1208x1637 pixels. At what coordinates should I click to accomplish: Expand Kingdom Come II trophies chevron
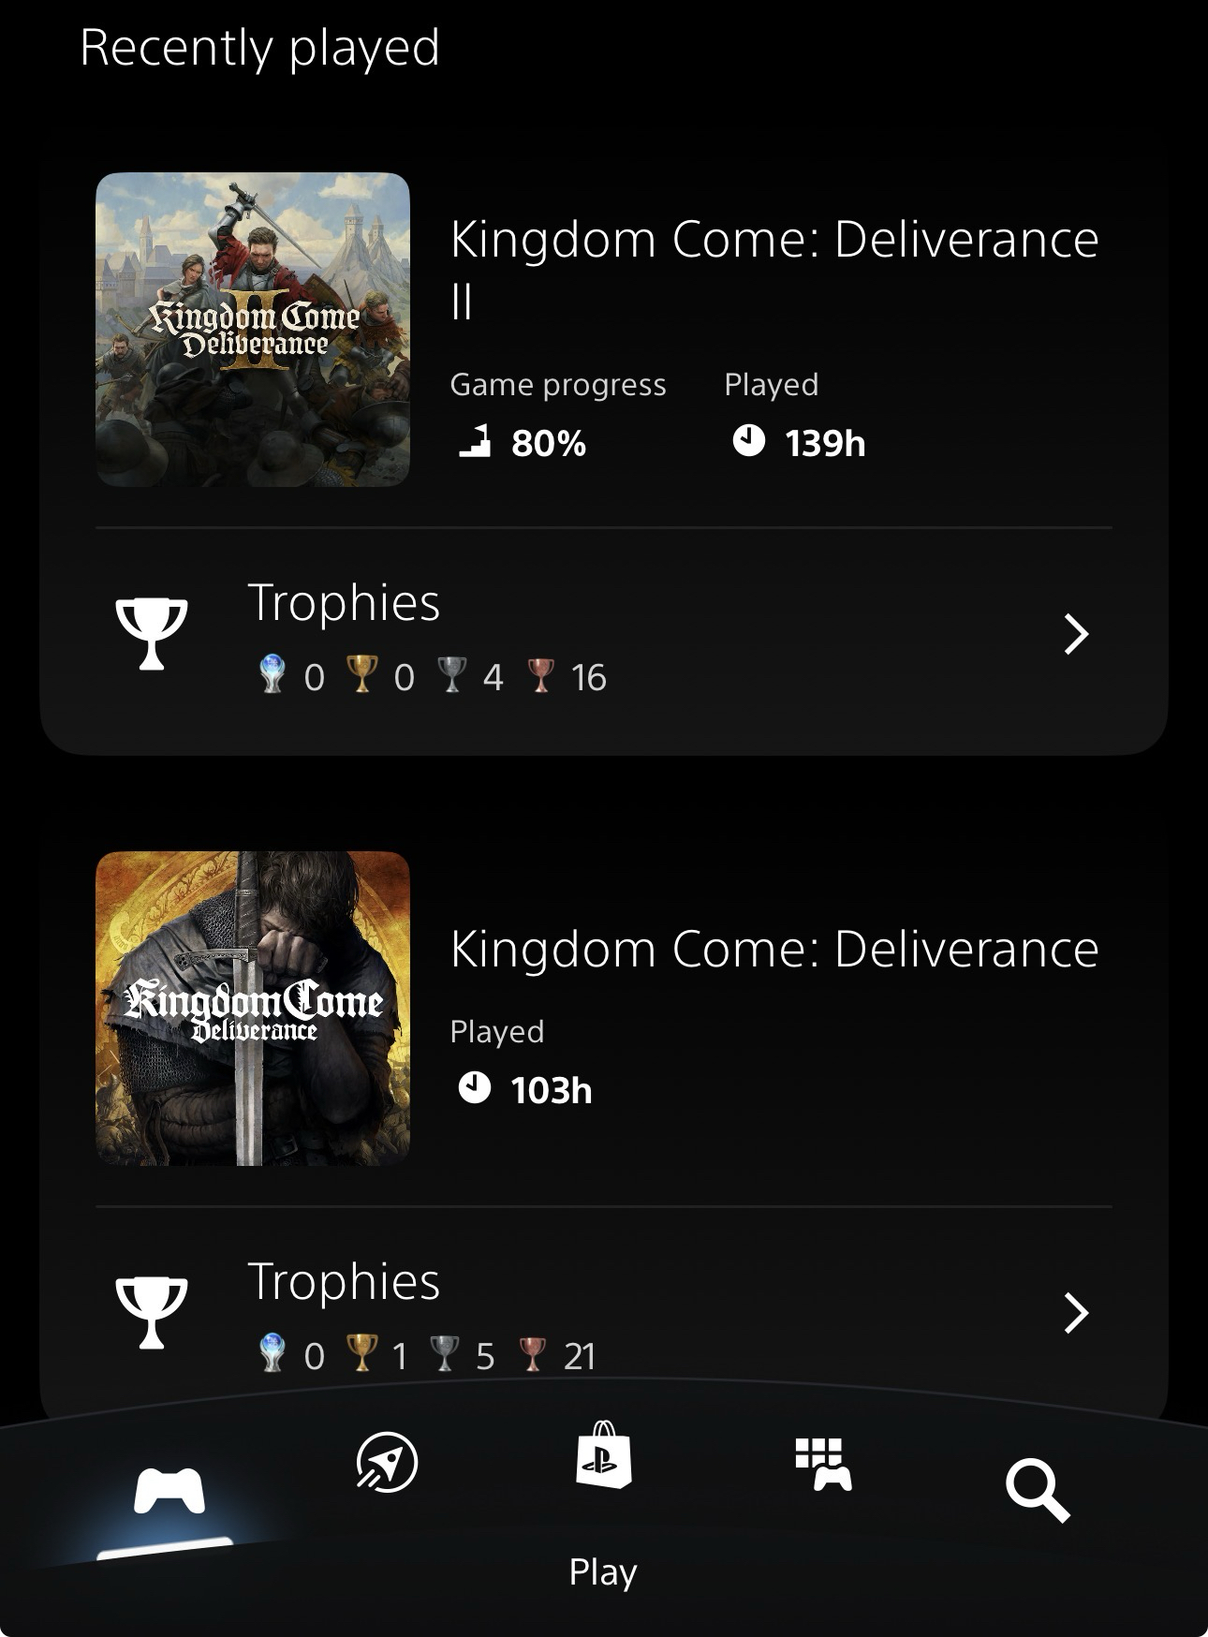pyautogui.click(x=1077, y=634)
